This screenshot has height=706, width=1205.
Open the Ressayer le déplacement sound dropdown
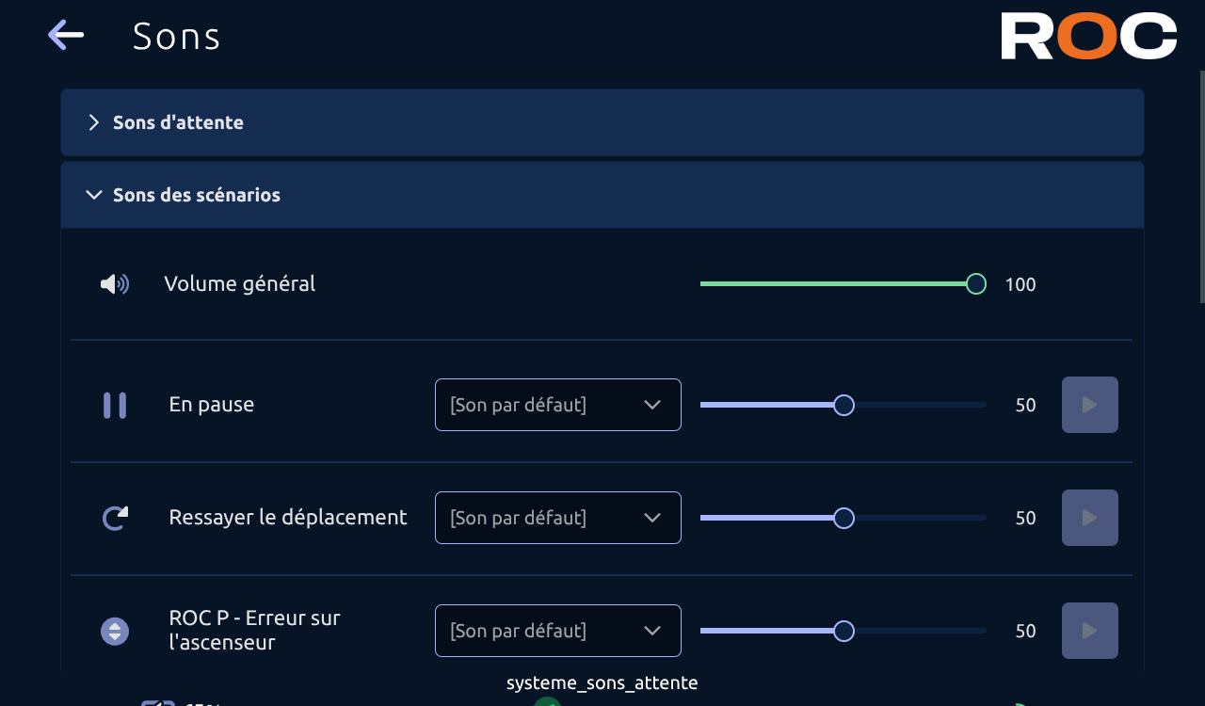[558, 518]
